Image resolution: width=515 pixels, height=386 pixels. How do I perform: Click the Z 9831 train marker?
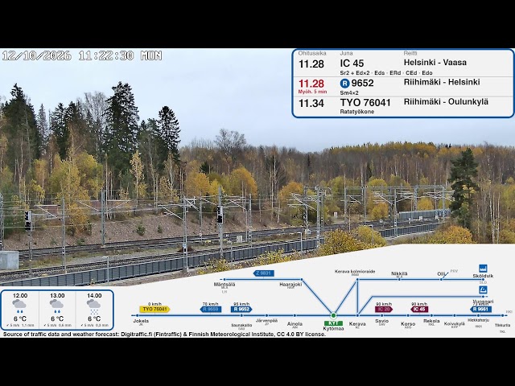point(263,273)
